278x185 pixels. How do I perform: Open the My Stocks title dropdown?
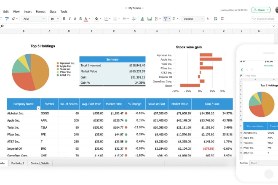pyautogui.click(x=143, y=8)
